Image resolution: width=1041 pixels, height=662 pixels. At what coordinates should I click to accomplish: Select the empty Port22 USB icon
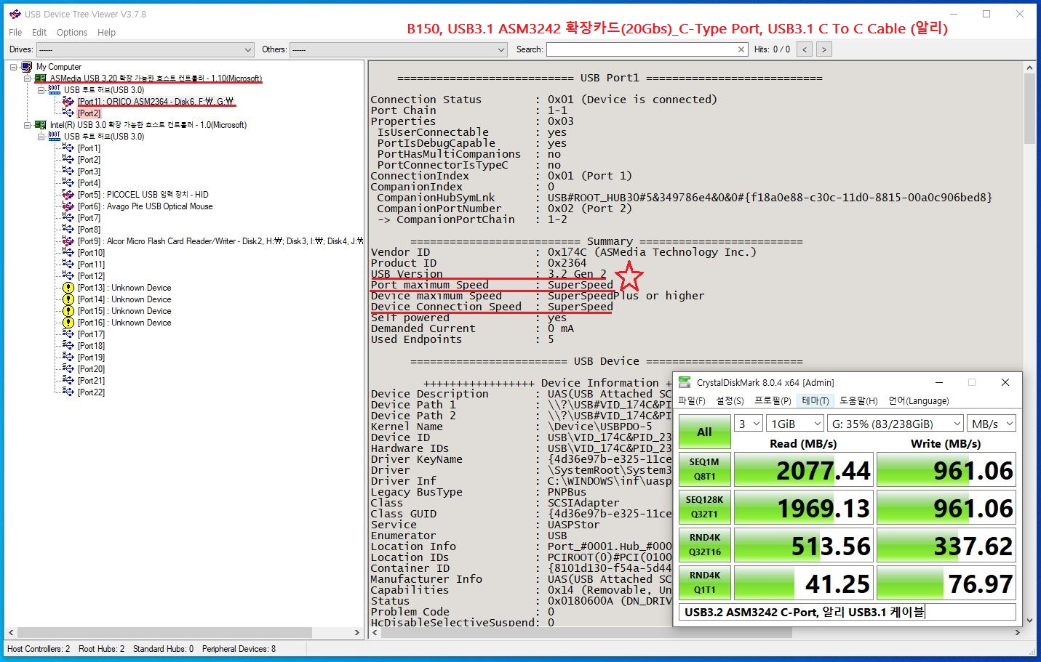(x=68, y=392)
